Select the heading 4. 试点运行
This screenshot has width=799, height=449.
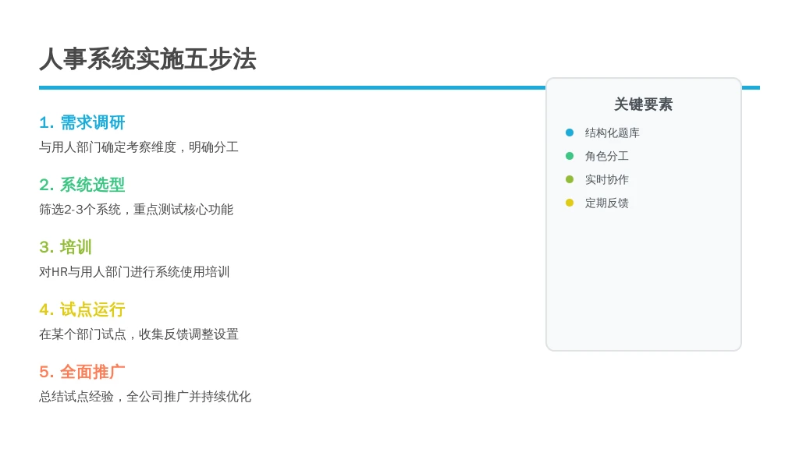coord(82,309)
